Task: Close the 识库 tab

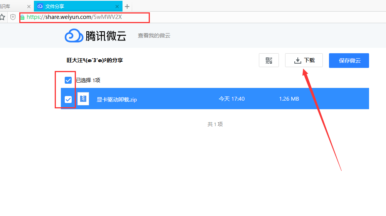Action: [29, 7]
